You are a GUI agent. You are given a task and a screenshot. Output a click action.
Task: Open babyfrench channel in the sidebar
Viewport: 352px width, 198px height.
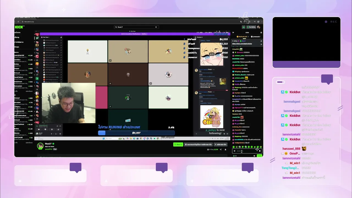24,82
